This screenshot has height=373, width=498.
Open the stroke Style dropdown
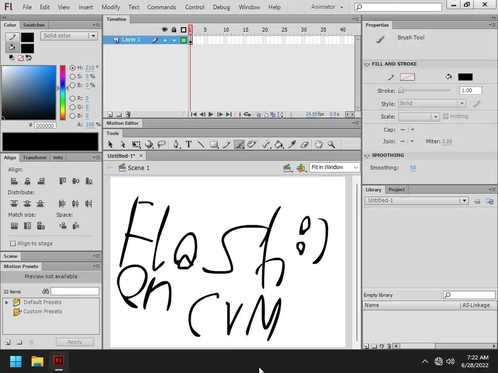tap(432, 103)
